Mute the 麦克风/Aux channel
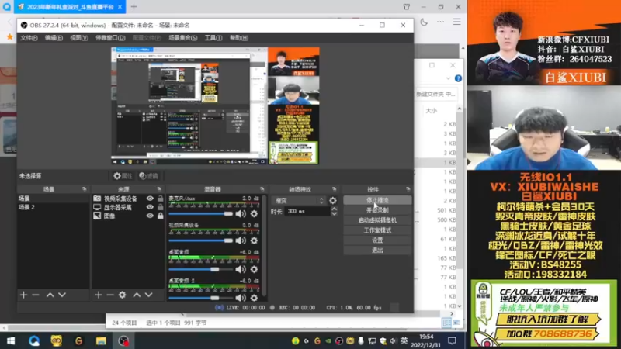This screenshot has width=621, height=349. [241, 214]
